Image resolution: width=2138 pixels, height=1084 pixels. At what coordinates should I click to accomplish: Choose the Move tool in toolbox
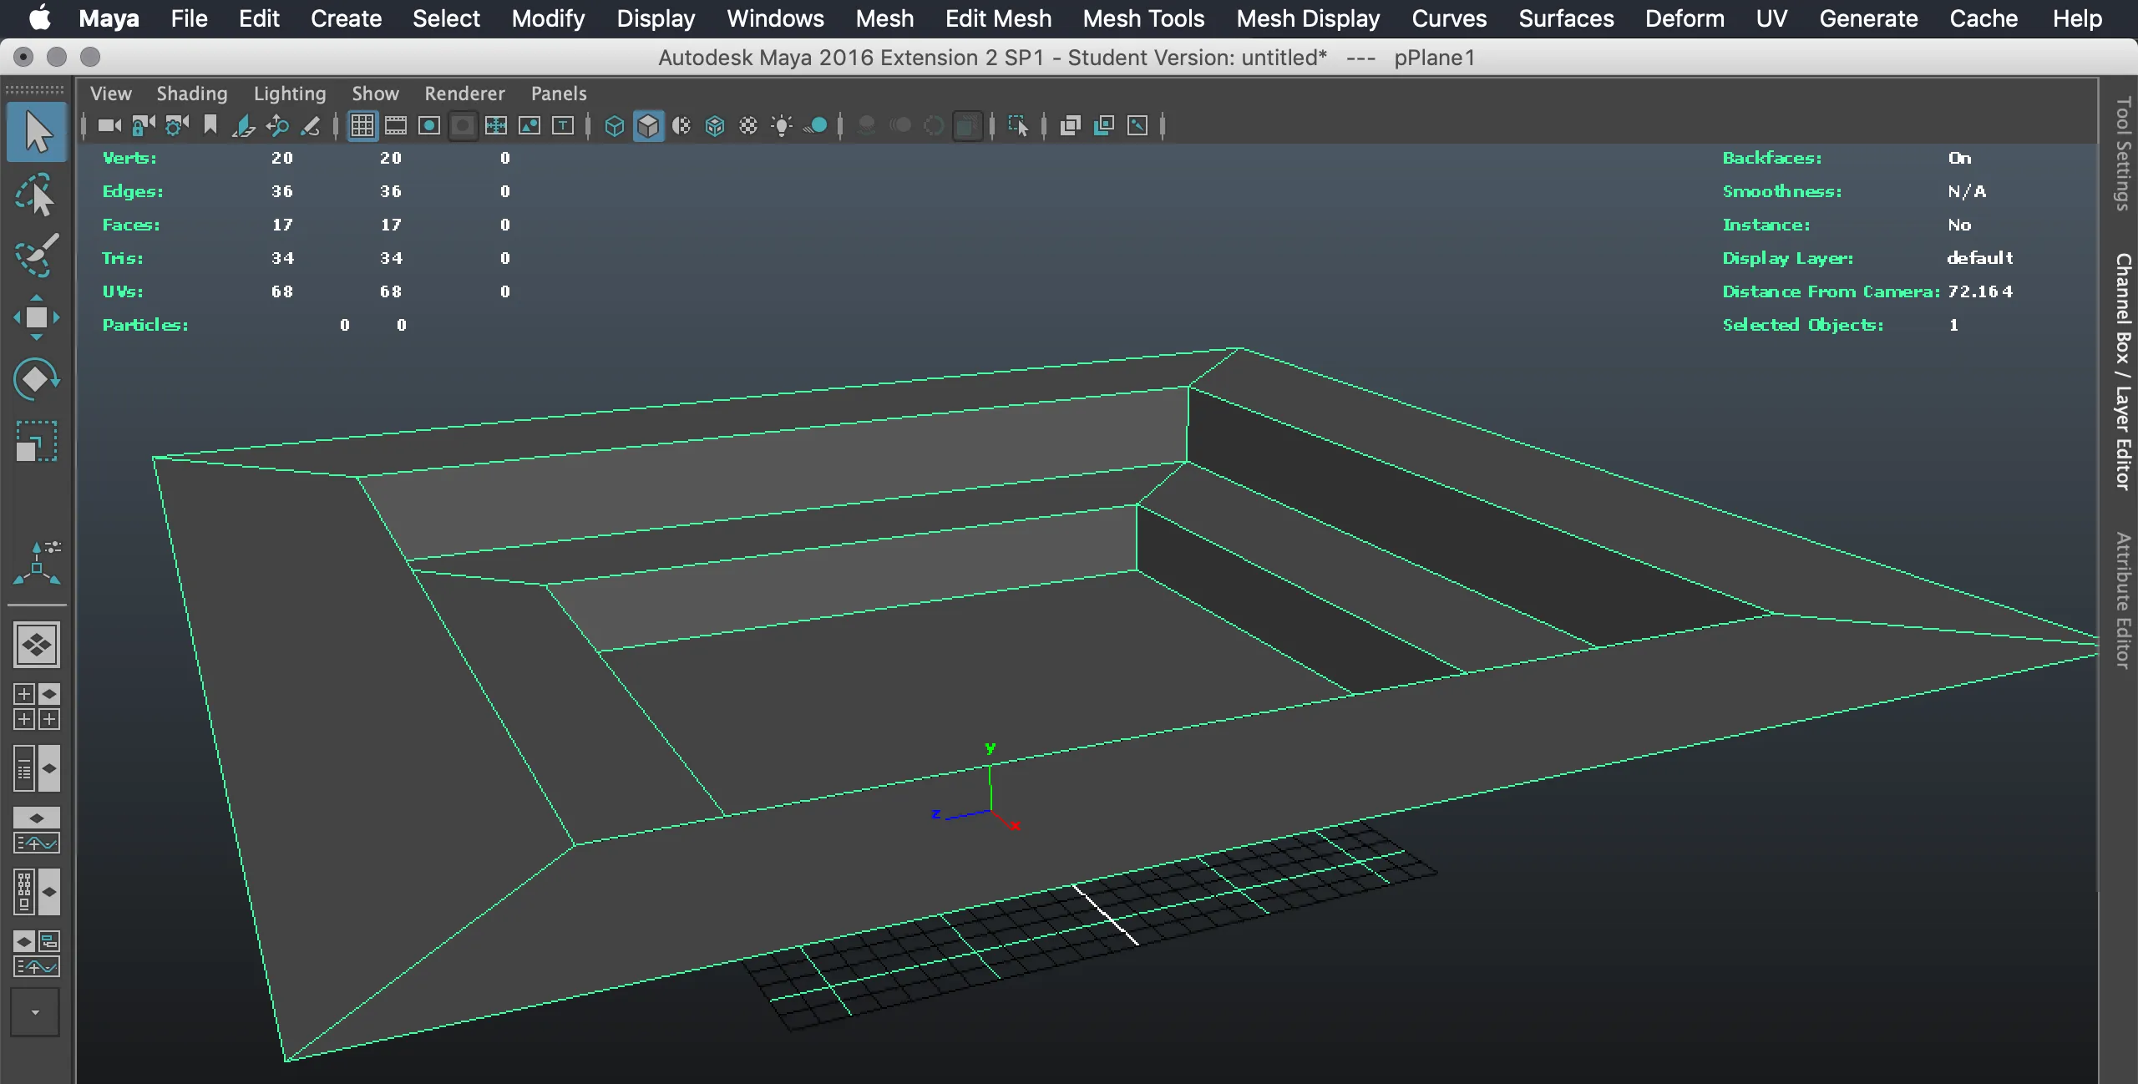35,317
